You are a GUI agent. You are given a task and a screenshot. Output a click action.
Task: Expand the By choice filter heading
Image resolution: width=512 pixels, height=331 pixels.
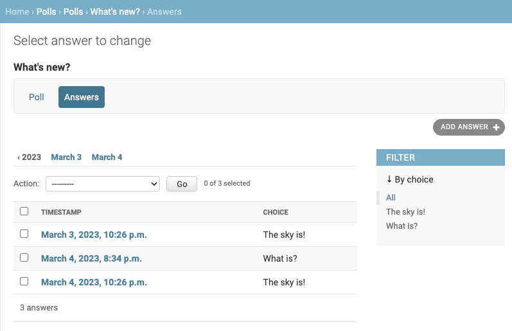tap(410, 179)
